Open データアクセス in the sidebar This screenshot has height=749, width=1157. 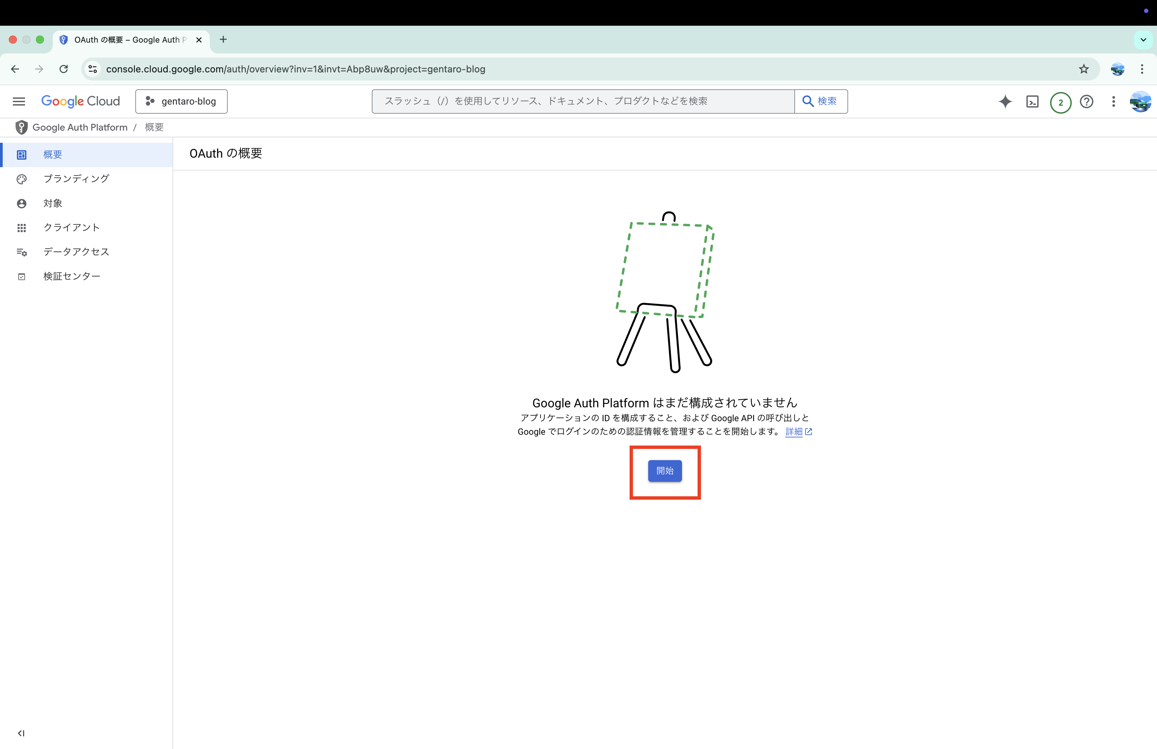point(87,252)
